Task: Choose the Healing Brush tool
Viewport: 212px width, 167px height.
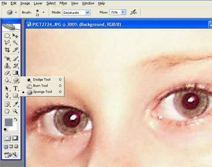Action: tap(7, 58)
